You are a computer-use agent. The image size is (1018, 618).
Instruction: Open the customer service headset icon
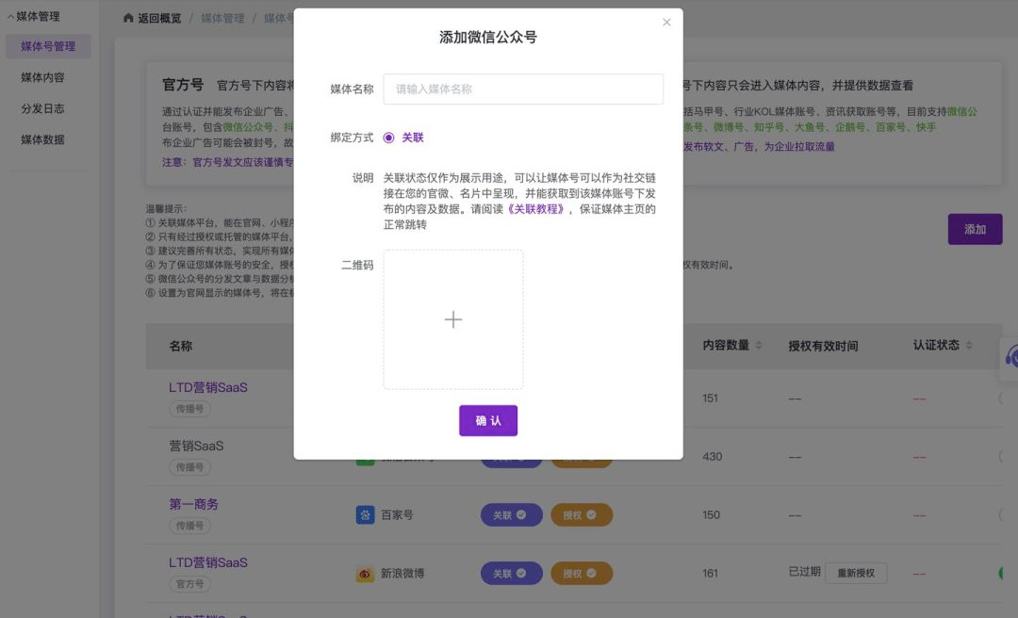point(1010,356)
